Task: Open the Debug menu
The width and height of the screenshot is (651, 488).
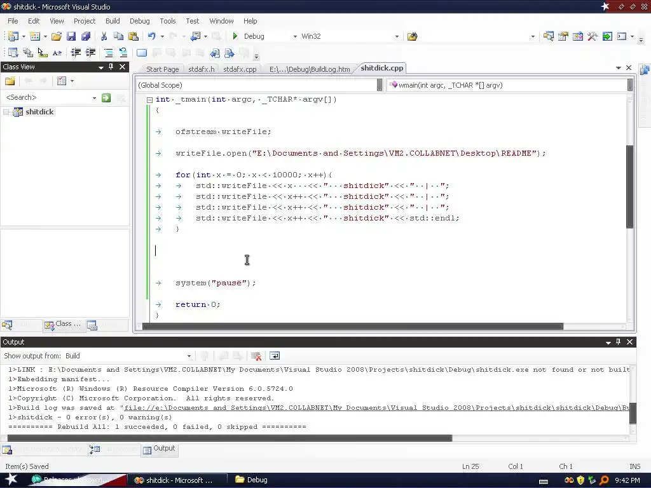Action: tap(139, 21)
